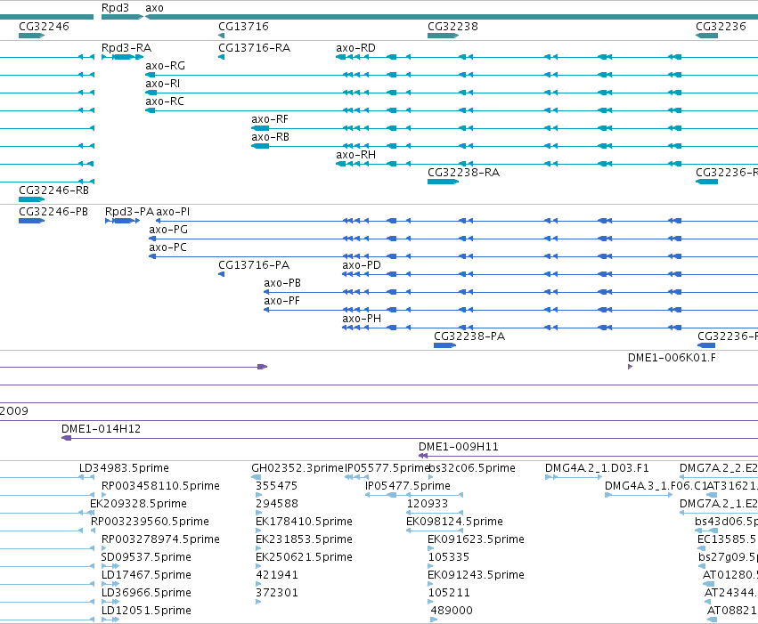Click the blue CG32246-PB protein glyph
Screen dimensions: 758x624
click(31, 221)
